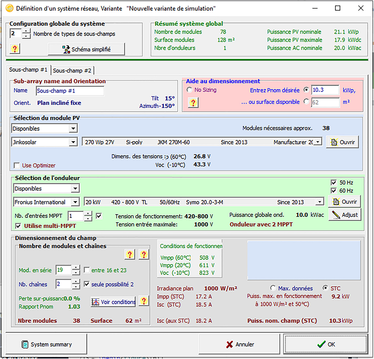
Task: Open help in Aide au dimensionnement panel
Action: pyautogui.click(x=193, y=102)
